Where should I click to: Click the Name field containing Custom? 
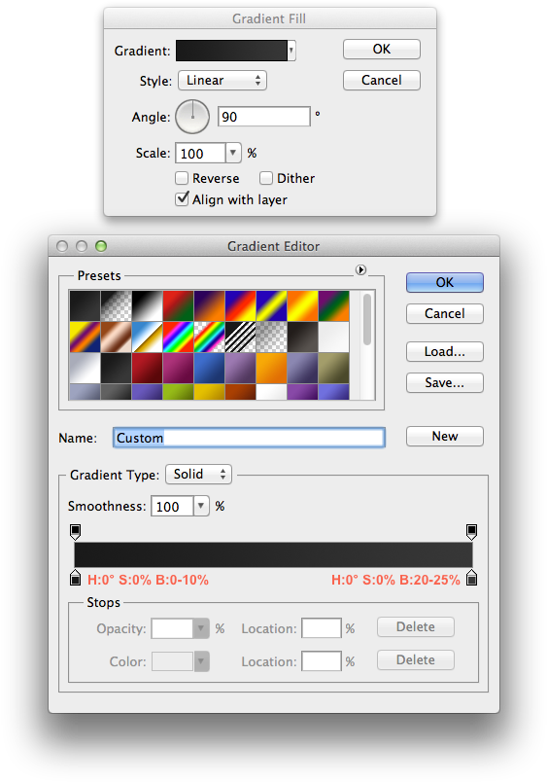249,438
